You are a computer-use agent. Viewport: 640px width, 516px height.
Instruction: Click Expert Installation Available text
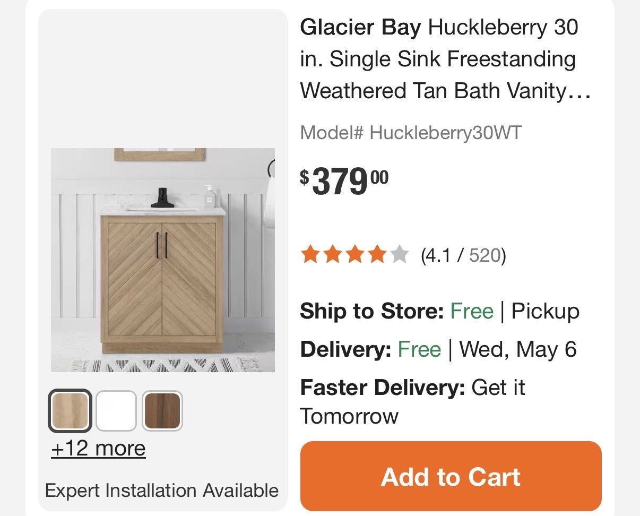click(x=162, y=490)
